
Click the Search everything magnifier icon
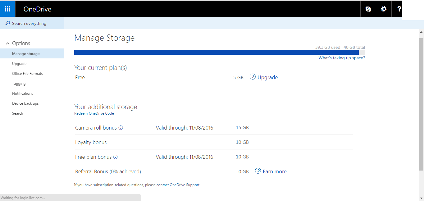click(7, 23)
